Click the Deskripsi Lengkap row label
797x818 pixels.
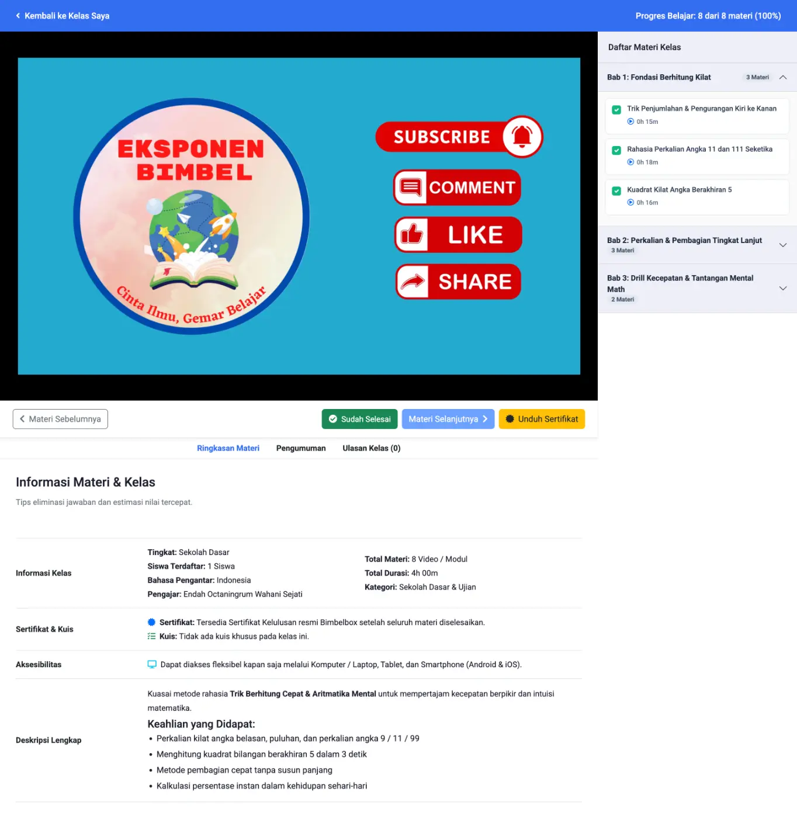(48, 740)
